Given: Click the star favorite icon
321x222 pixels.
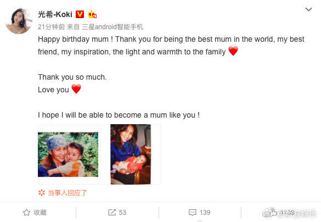Looking at the screenshot, I should tap(27, 212).
